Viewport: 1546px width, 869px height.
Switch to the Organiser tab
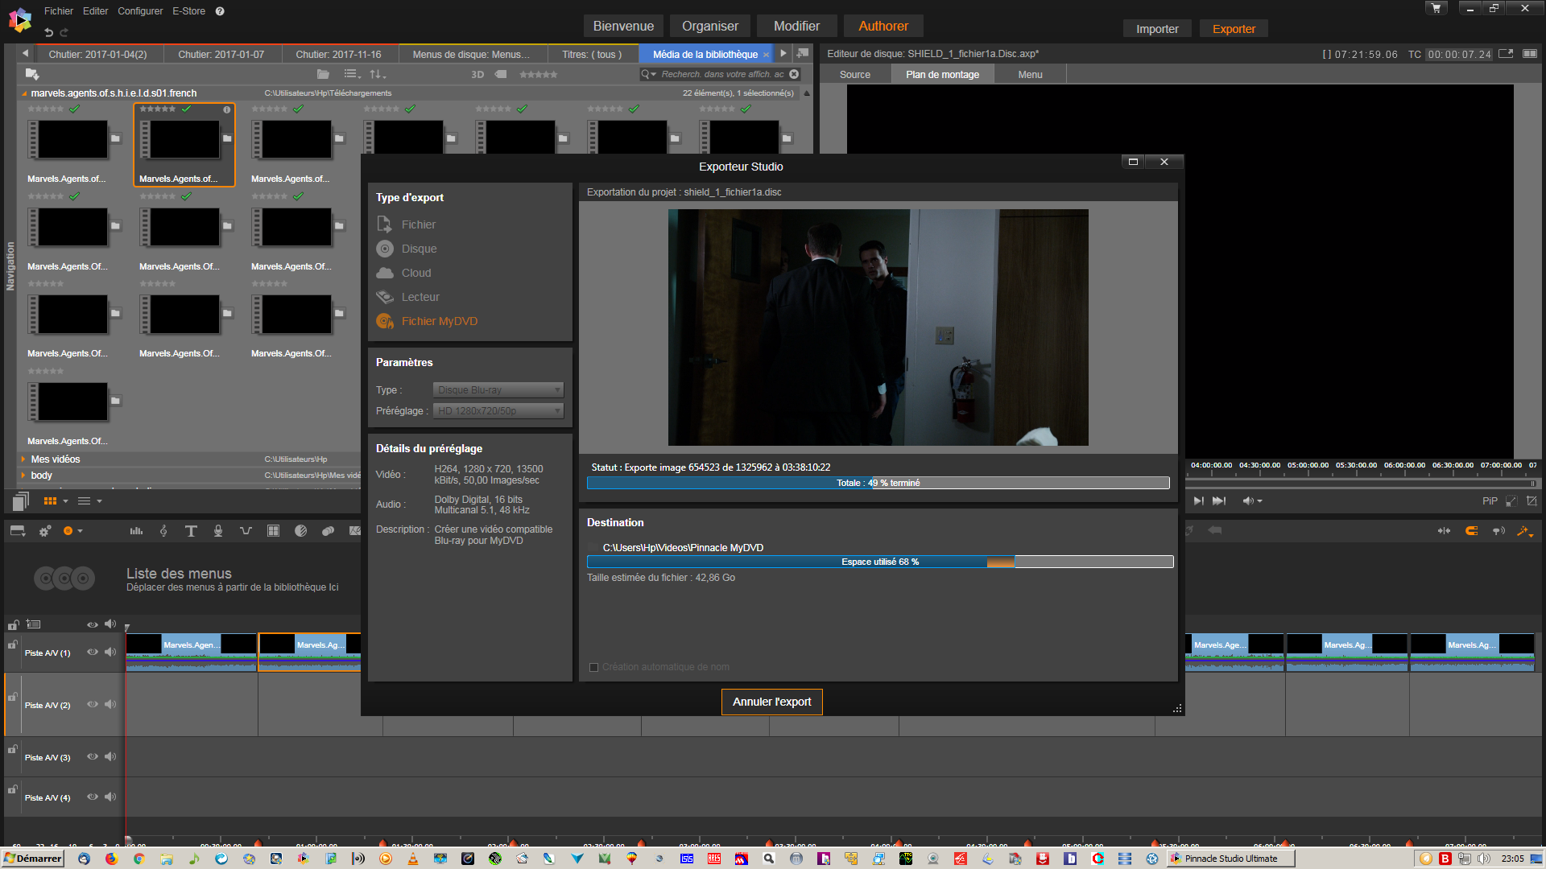click(x=709, y=26)
